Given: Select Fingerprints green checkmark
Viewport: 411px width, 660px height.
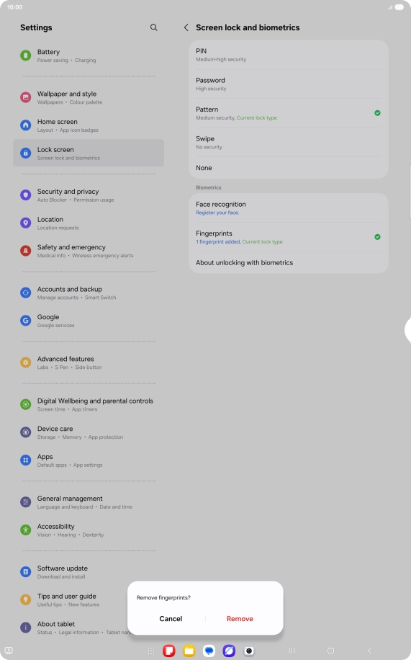Looking at the screenshot, I should 377,237.
